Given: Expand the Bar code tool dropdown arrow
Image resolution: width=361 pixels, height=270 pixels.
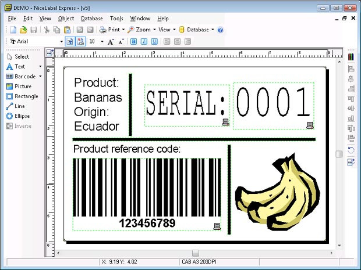Looking at the screenshot, I should point(40,76).
